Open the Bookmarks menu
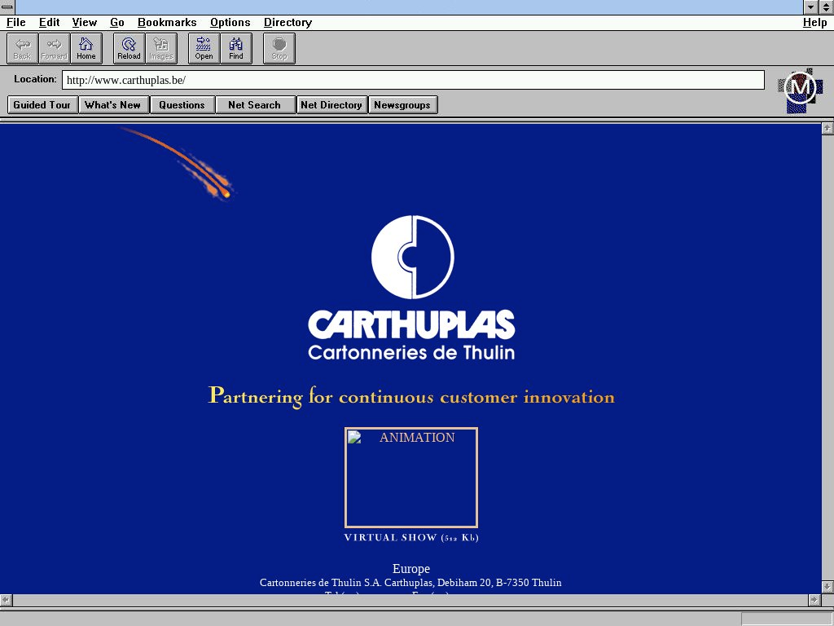Screen dimensions: 834x626 [x=167, y=23]
